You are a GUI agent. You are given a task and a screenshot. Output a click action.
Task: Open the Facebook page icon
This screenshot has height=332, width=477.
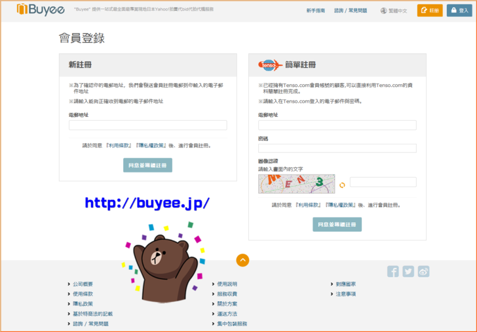click(392, 271)
